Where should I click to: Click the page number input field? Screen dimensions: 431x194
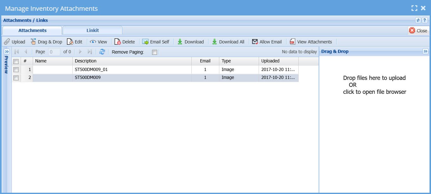point(54,52)
